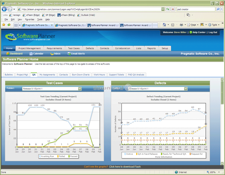Open the Reports navigation tab
The width and height of the screenshot is (225, 175).
tap(151, 48)
